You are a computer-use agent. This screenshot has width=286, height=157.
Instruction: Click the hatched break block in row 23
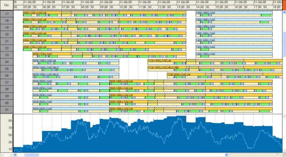[x=87, y=54]
